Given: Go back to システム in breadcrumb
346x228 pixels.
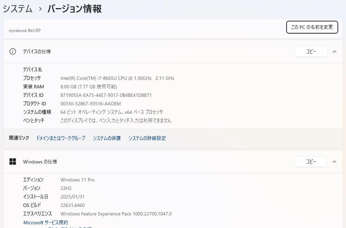Looking at the screenshot, I should point(18,9).
